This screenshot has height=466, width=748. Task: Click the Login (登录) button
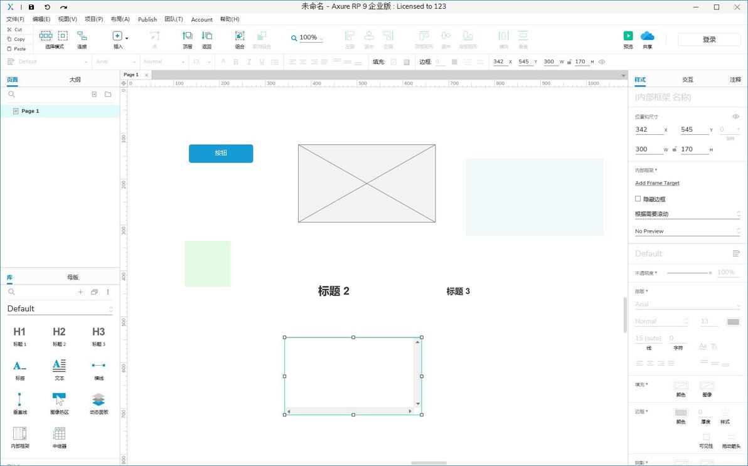(709, 39)
